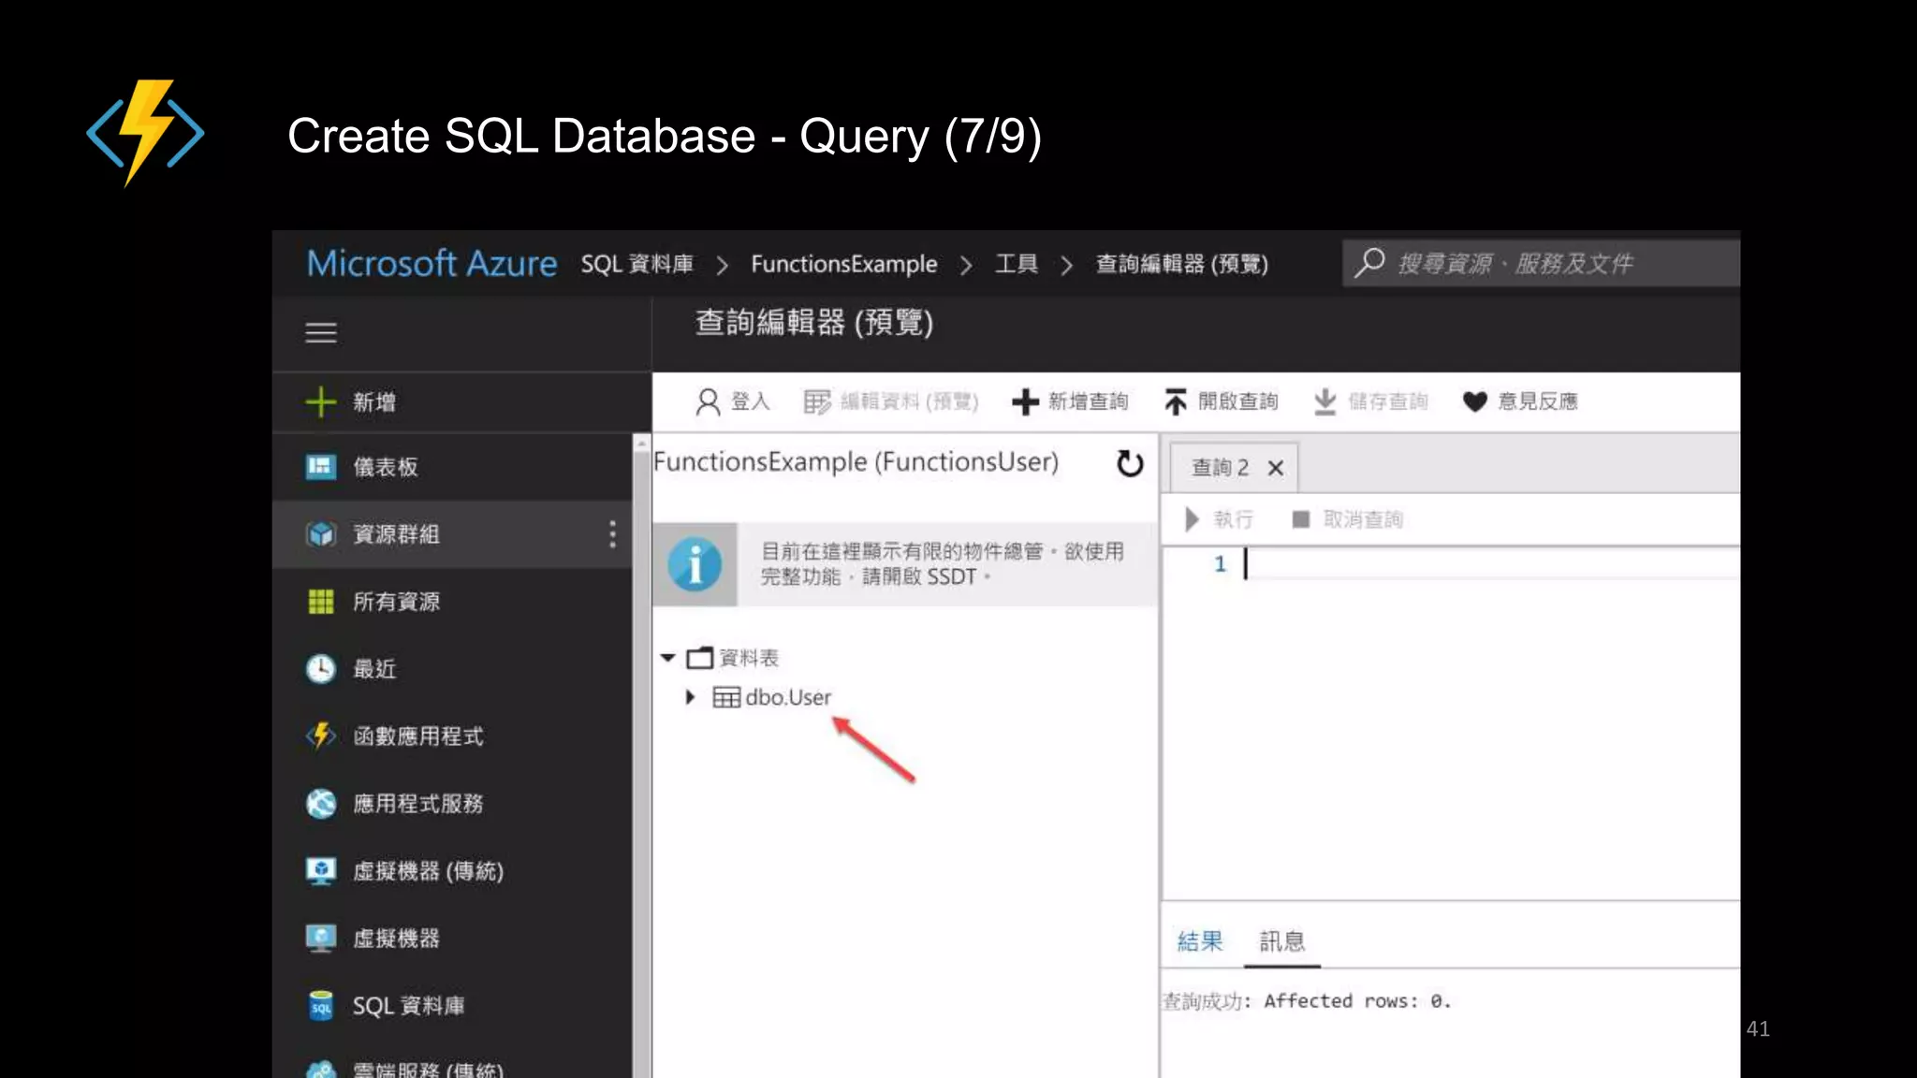Switch to the 訊息 tab
This screenshot has height=1078, width=1917.
click(1281, 940)
